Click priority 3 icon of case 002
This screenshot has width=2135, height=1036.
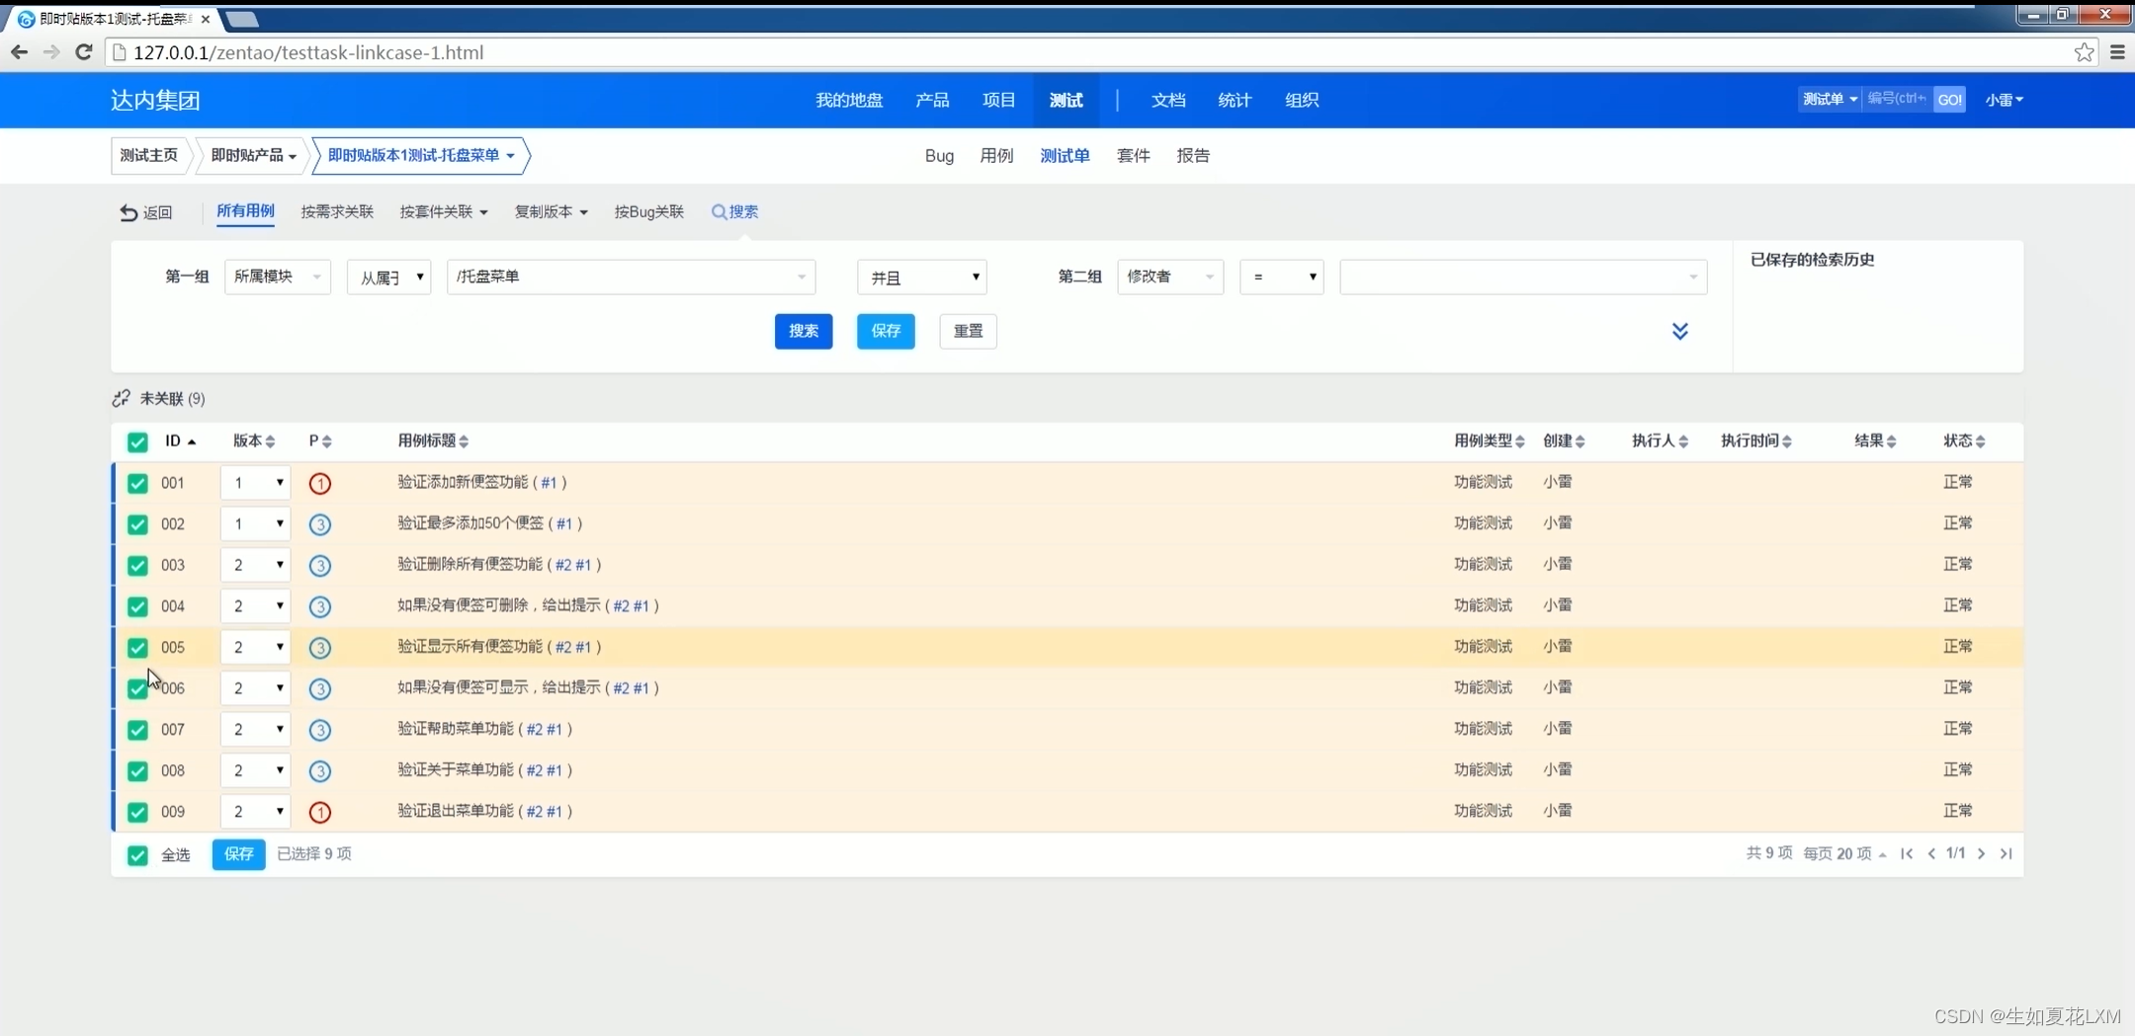(319, 524)
